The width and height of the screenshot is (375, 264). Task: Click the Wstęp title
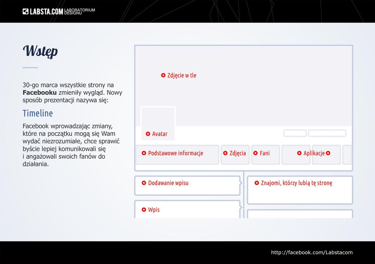point(40,51)
